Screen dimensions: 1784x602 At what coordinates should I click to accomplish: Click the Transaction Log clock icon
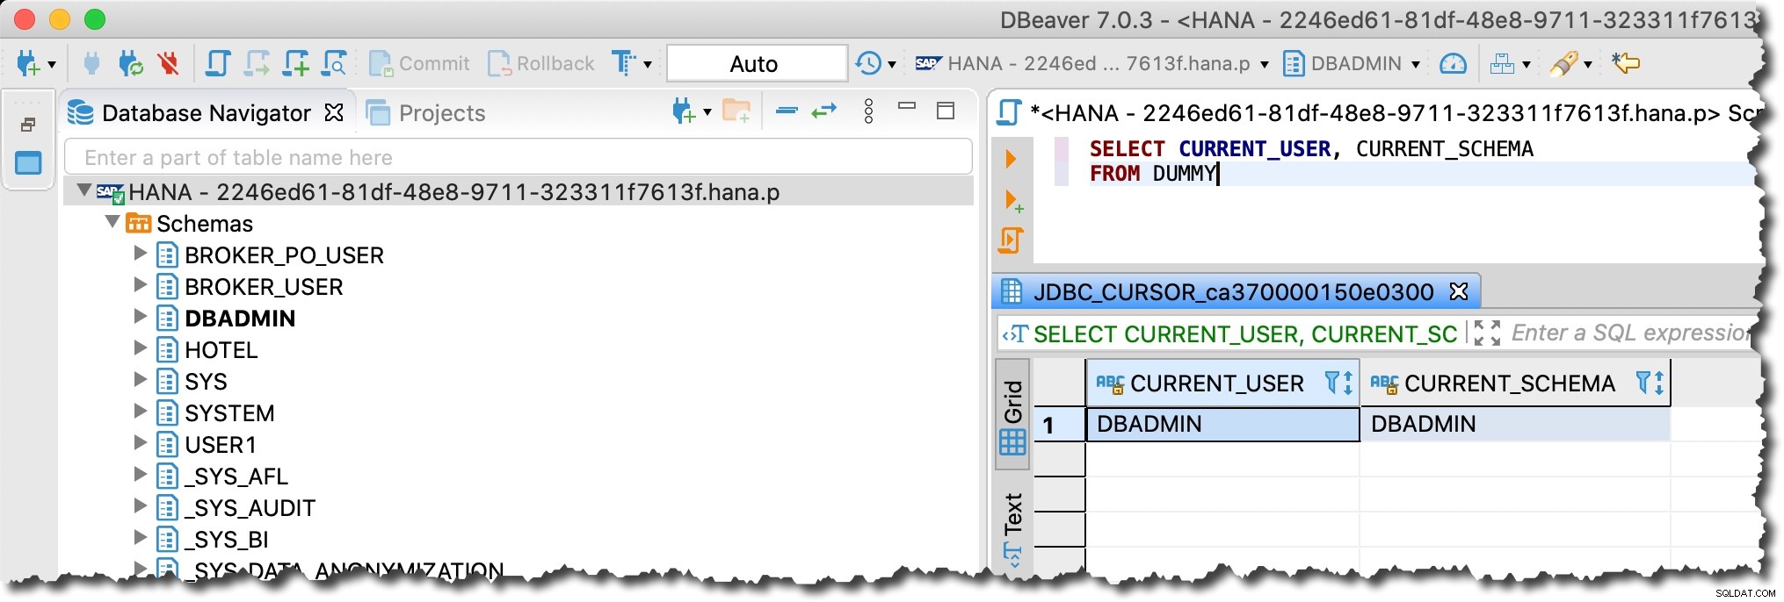click(x=868, y=63)
